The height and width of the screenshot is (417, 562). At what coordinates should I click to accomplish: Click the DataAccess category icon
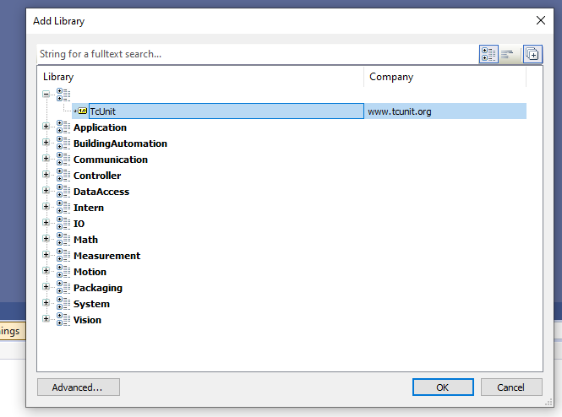(x=63, y=192)
